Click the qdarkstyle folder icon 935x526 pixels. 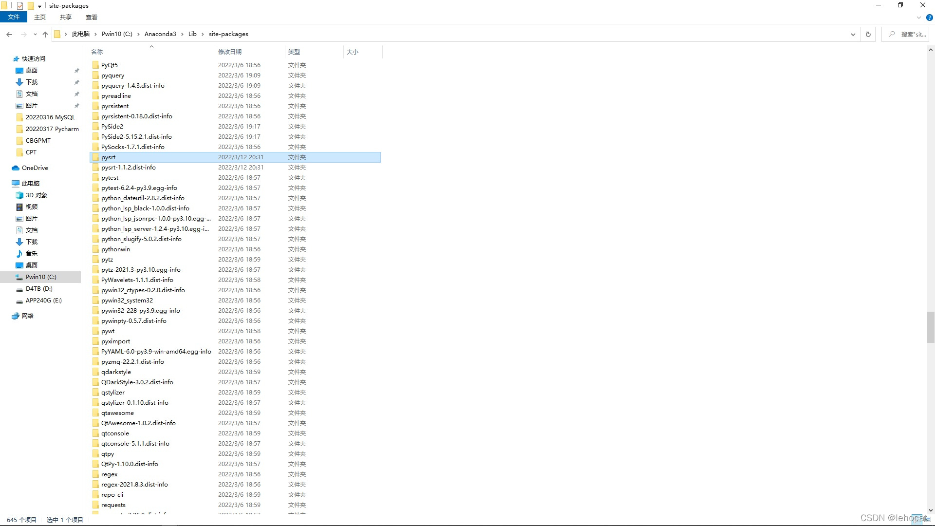tap(95, 372)
